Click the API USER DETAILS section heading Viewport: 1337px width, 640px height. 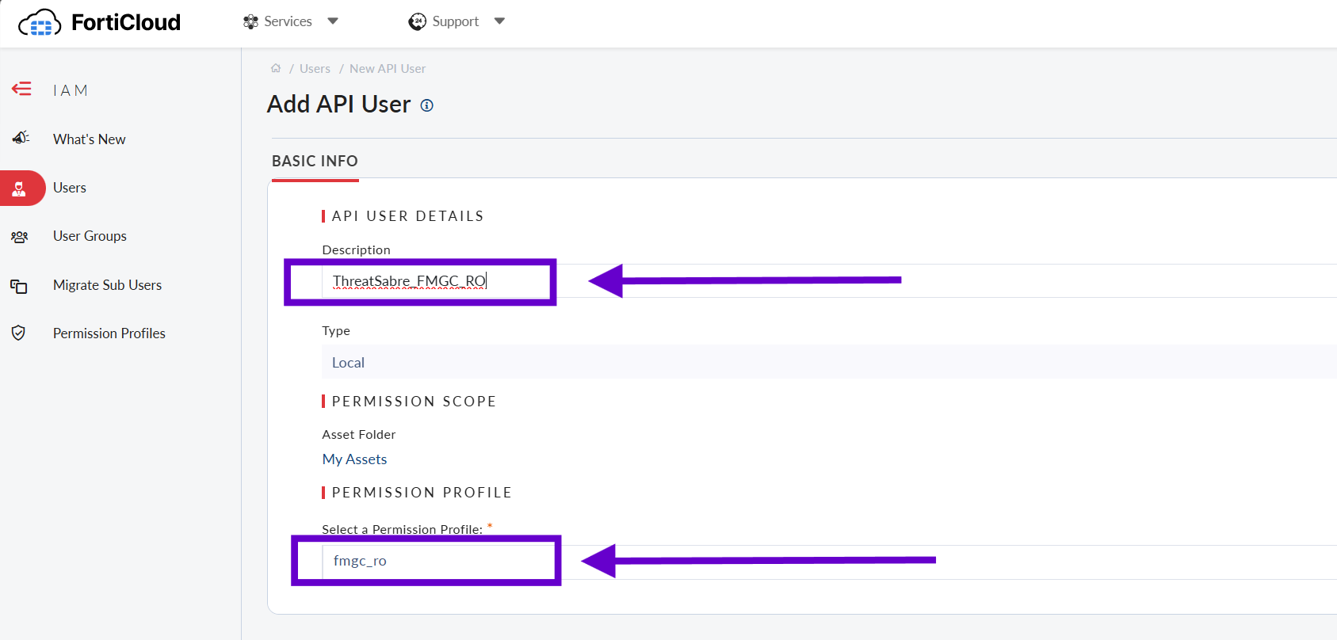tap(407, 216)
